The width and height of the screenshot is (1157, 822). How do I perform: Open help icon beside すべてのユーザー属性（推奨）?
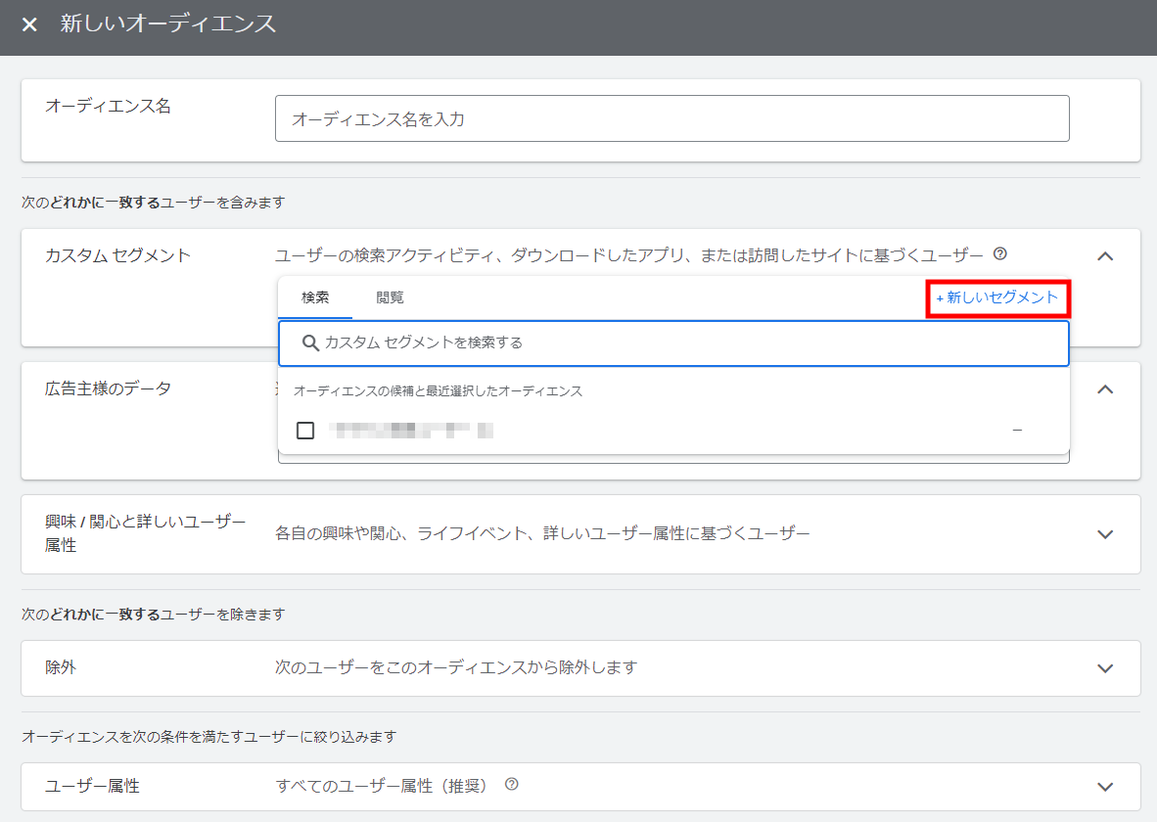(511, 785)
